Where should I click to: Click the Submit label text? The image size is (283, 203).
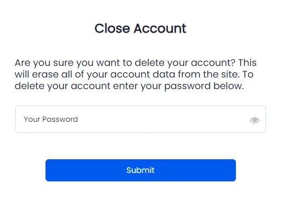[x=140, y=170]
